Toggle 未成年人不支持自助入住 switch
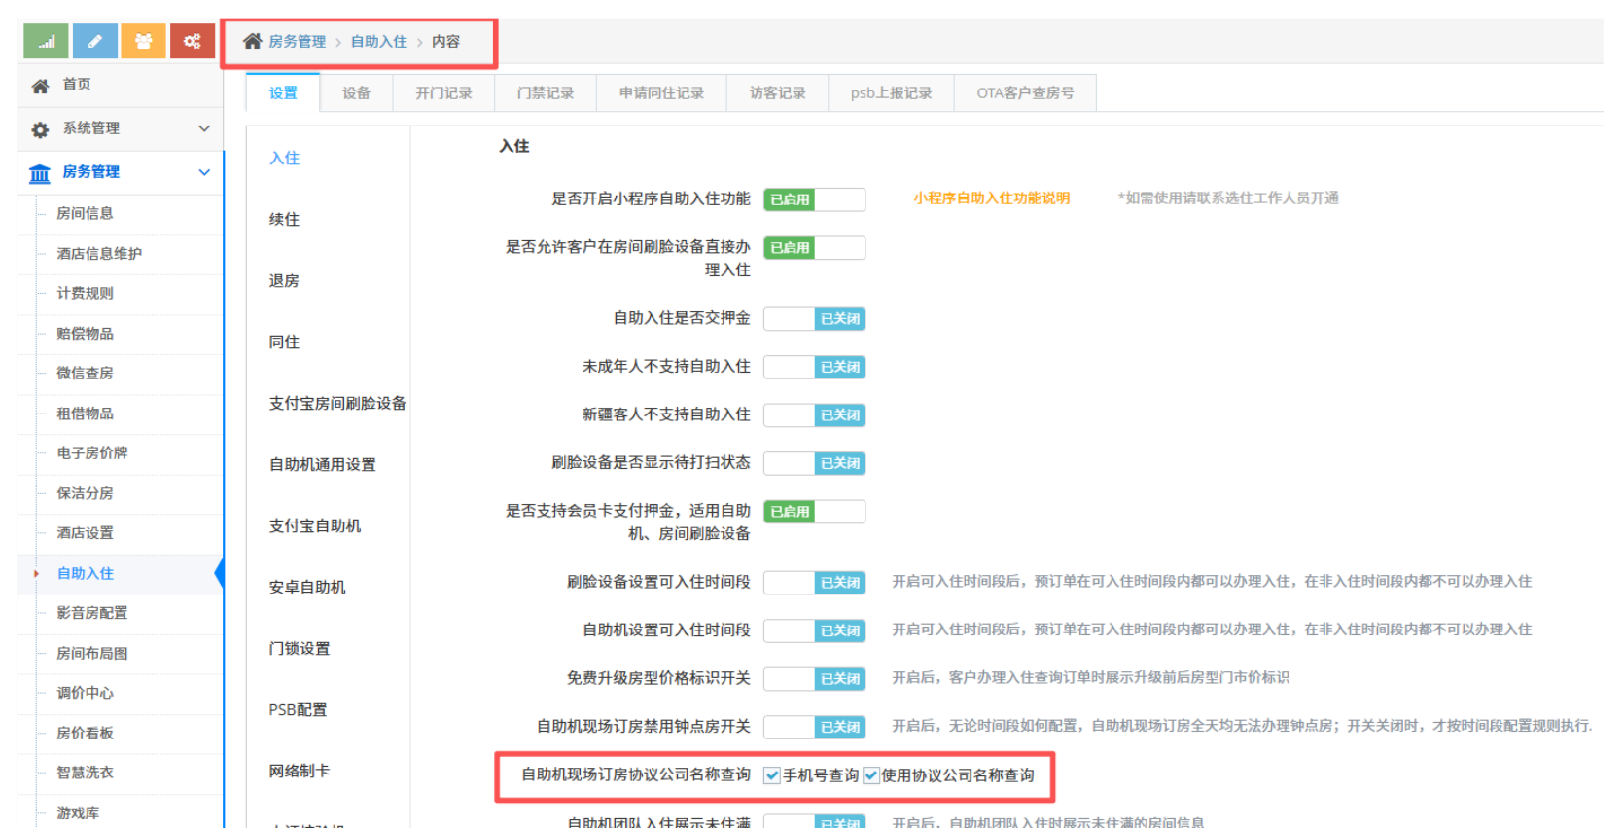Screen dimensions: 1624x828 coord(814,367)
